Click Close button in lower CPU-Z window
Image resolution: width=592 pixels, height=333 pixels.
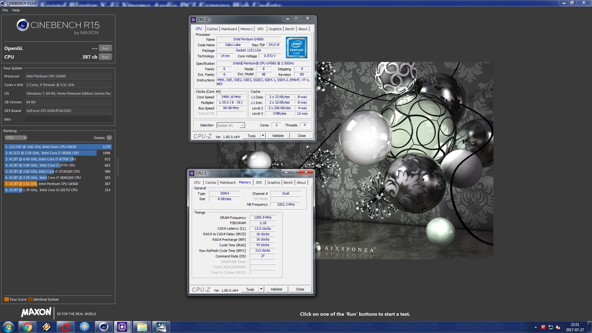[300, 289]
